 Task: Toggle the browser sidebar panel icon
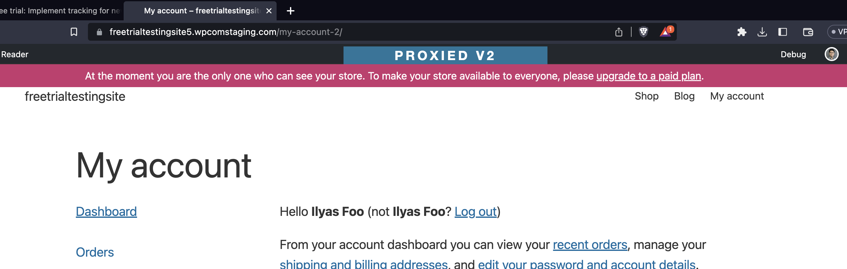pos(782,32)
